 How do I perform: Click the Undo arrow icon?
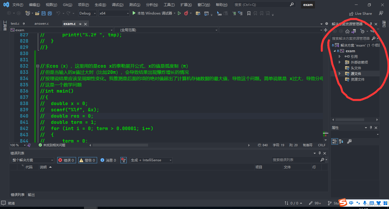tap(58, 13)
